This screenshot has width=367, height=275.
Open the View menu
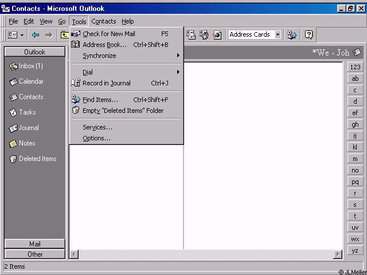click(x=46, y=22)
